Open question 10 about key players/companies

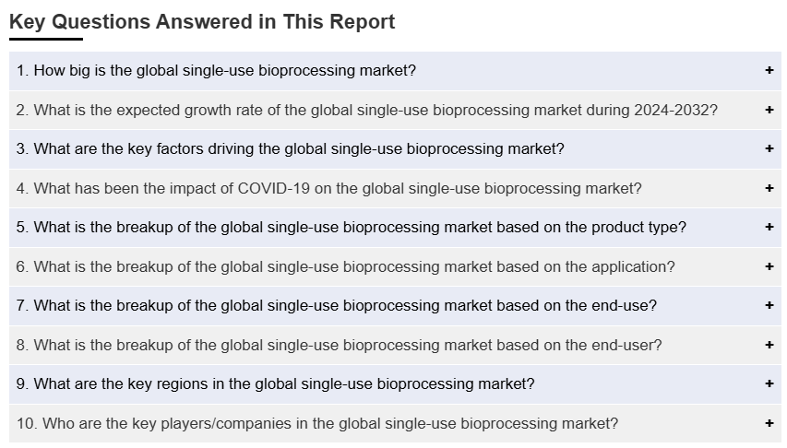(x=395, y=423)
